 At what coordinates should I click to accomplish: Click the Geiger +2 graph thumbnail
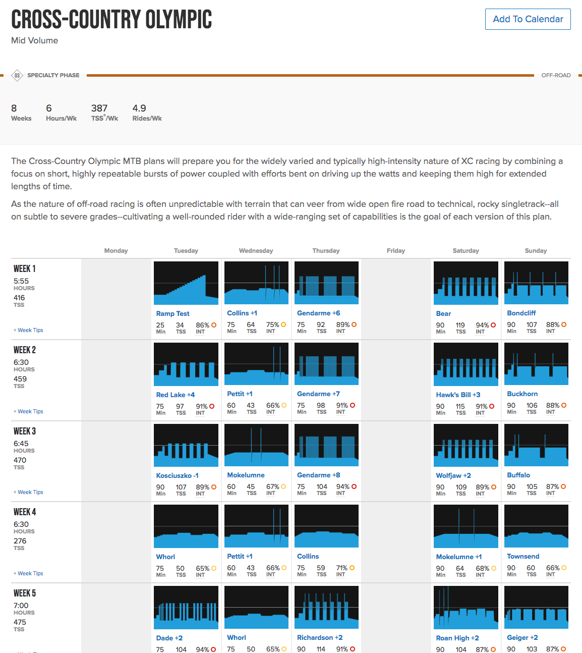536,607
